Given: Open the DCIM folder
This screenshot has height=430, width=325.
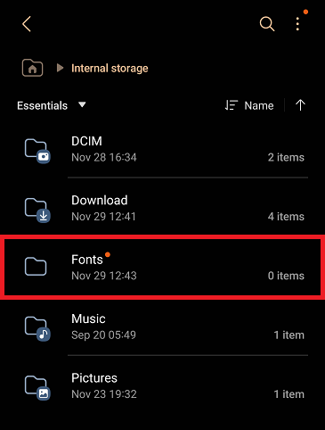Looking at the screenshot, I should click(162, 149).
